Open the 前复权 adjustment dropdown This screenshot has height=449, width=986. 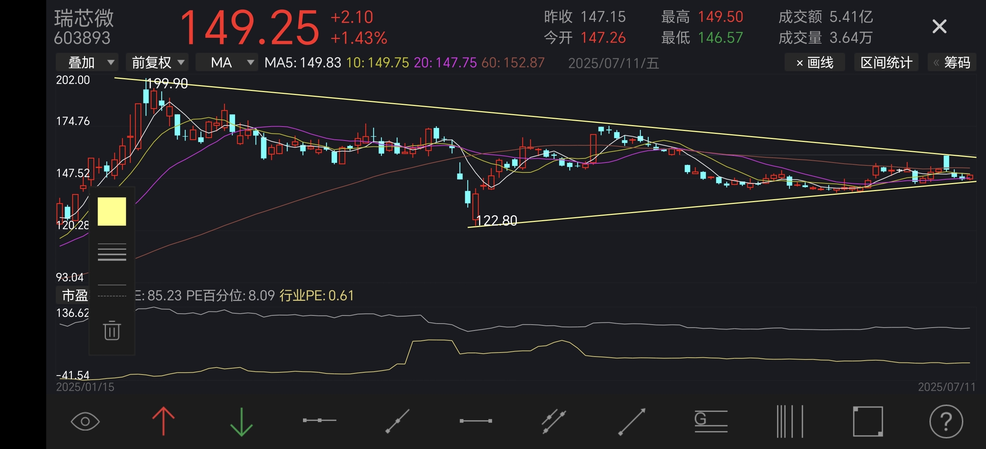[157, 62]
